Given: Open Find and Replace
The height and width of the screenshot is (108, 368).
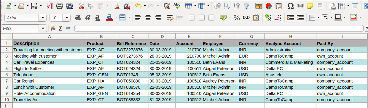Looking at the screenshot, I should click(167, 6).
